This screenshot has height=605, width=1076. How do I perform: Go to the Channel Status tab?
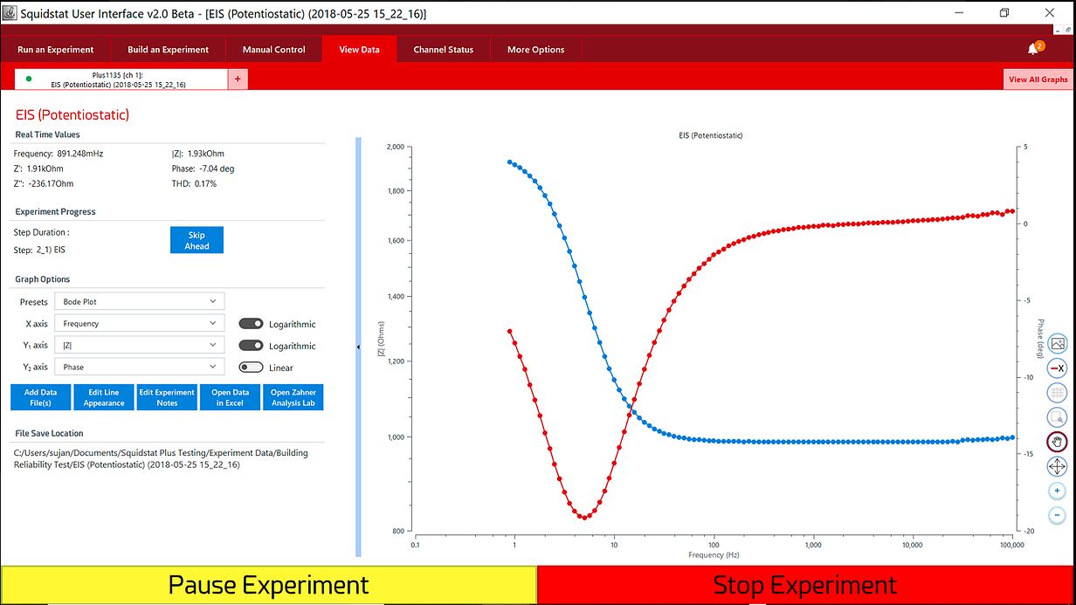(x=443, y=50)
